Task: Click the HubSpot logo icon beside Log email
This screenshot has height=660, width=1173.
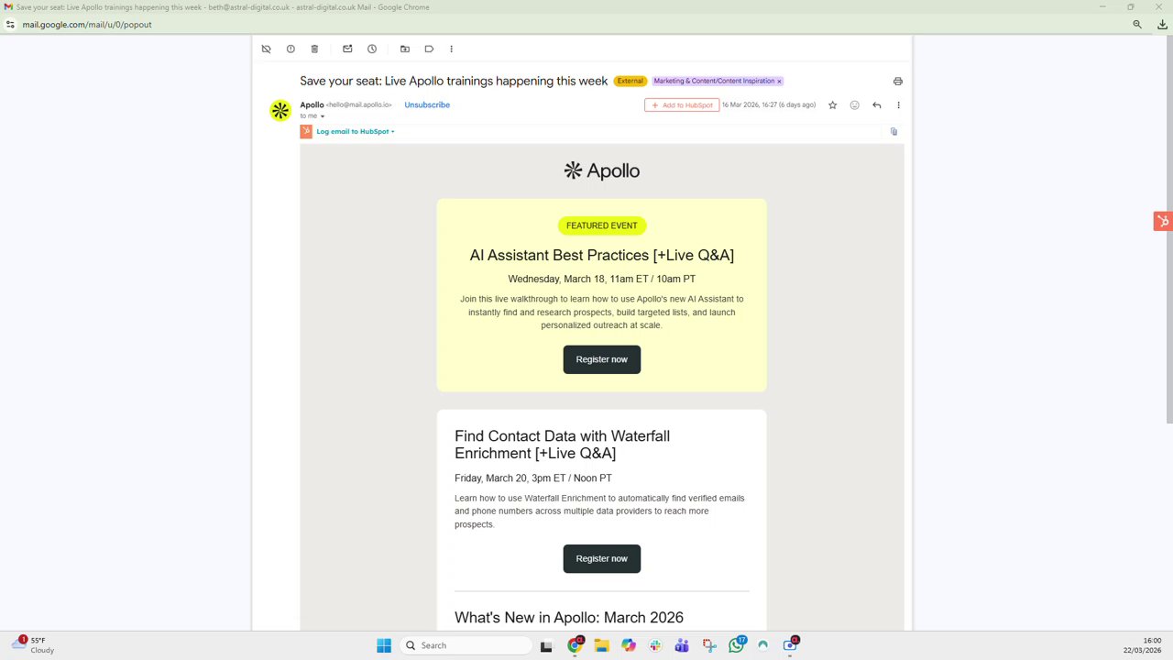Action: coord(306,131)
